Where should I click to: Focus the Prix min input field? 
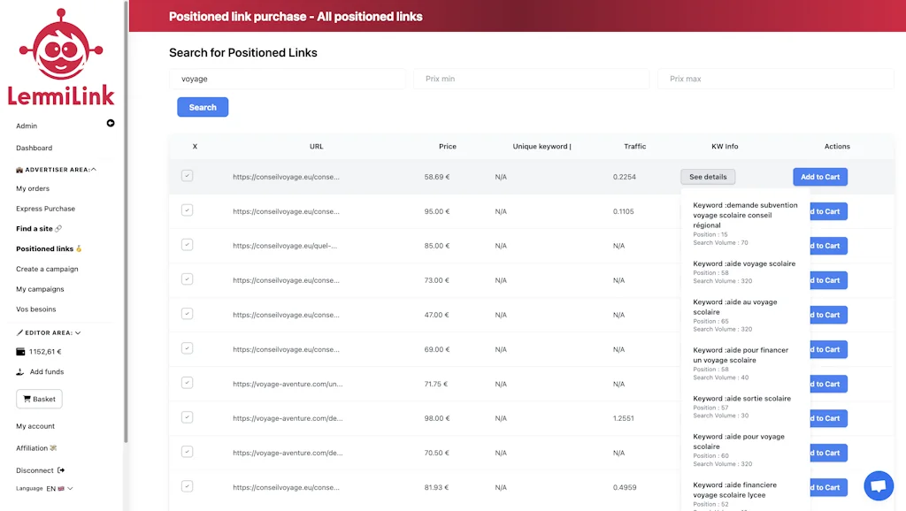(531, 79)
